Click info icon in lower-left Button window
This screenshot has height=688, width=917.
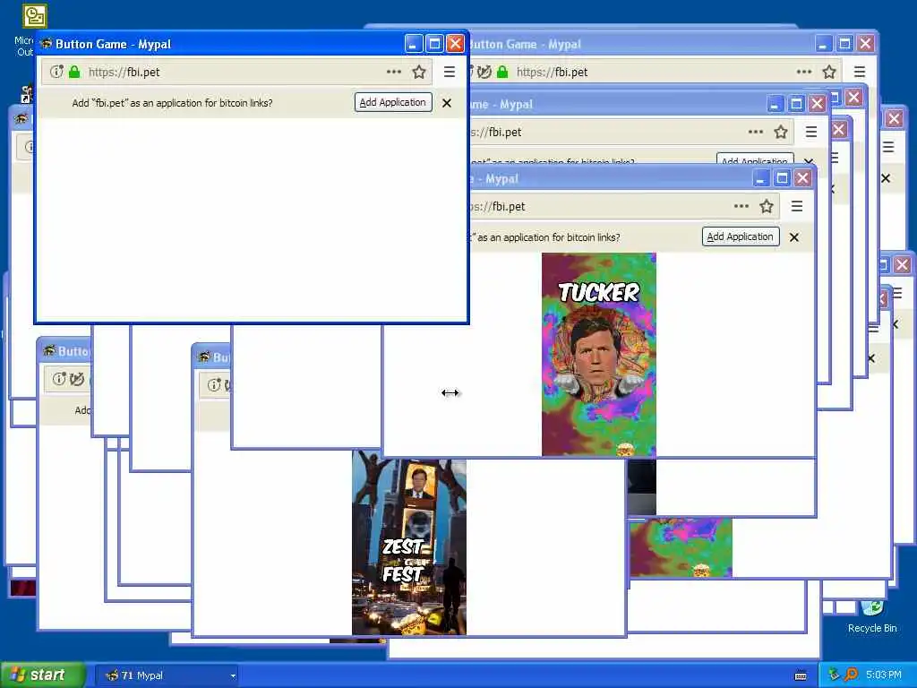[59, 379]
